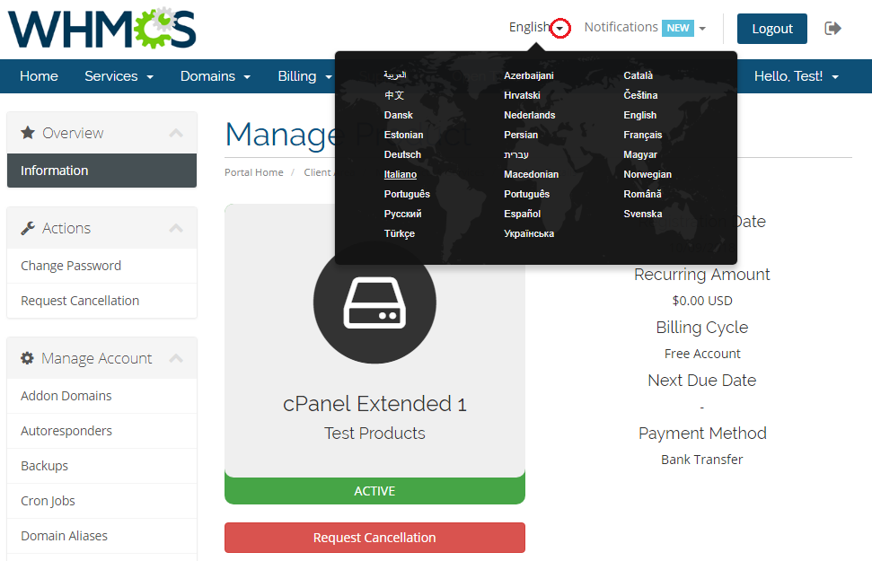Click the green ACTIVE status bar
Image resolution: width=872 pixels, height=561 pixels.
click(x=374, y=491)
